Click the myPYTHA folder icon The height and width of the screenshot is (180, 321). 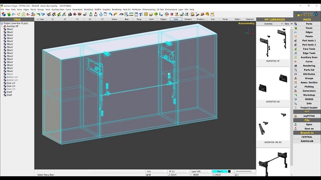point(296,116)
